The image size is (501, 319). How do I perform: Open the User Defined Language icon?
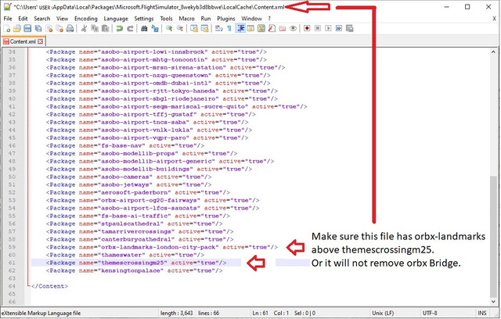click(x=250, y=29)
